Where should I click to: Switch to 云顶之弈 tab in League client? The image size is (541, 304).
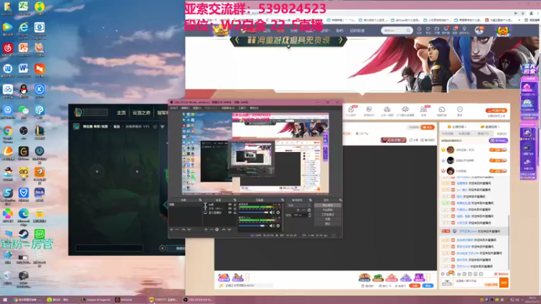tap(141, 113)
